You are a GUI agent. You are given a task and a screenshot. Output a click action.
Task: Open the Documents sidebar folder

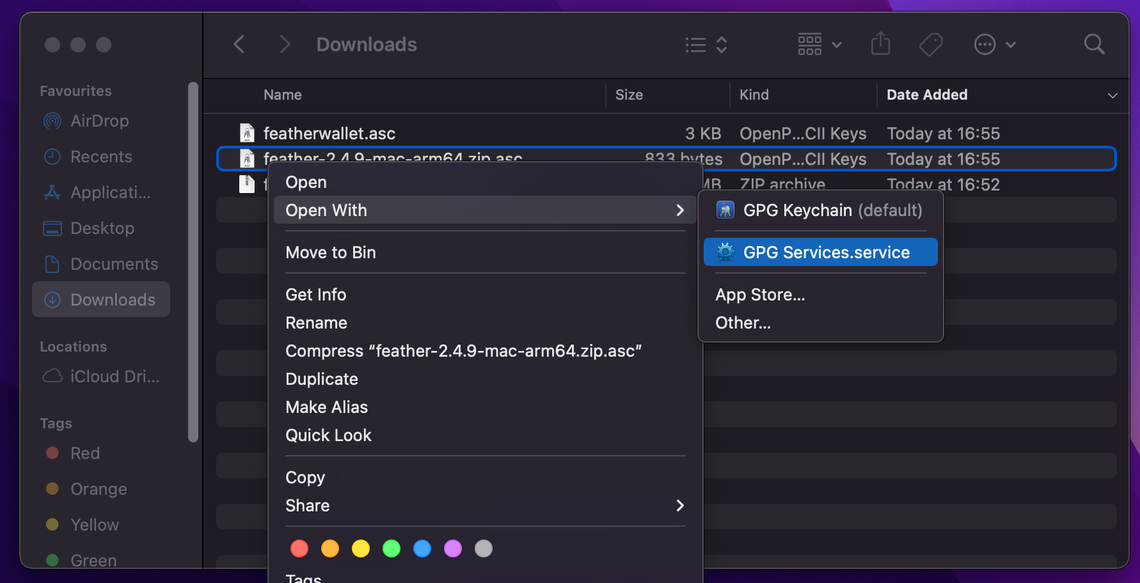tap(100, 264)
